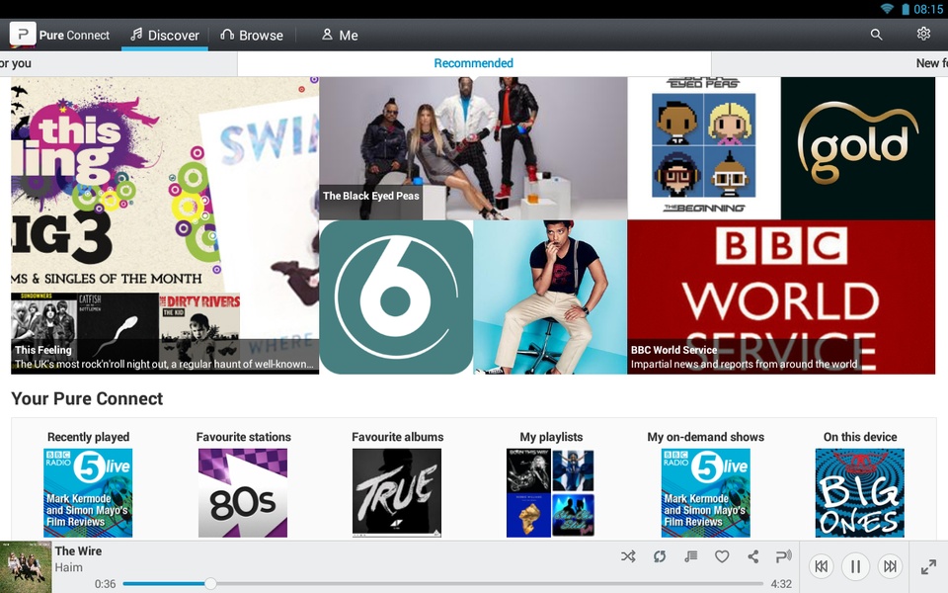948x593 pixels.
Task: Switch to the Browse tab
Action: (252, 36)
